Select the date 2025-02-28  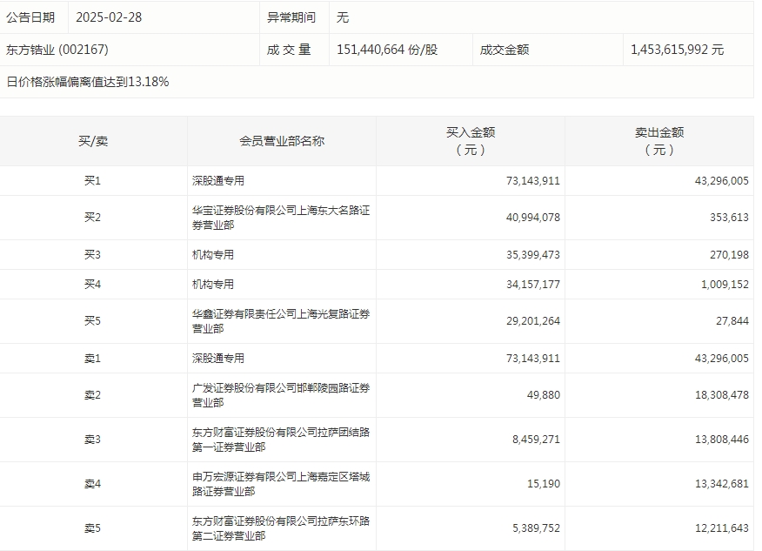click(109, 17)
